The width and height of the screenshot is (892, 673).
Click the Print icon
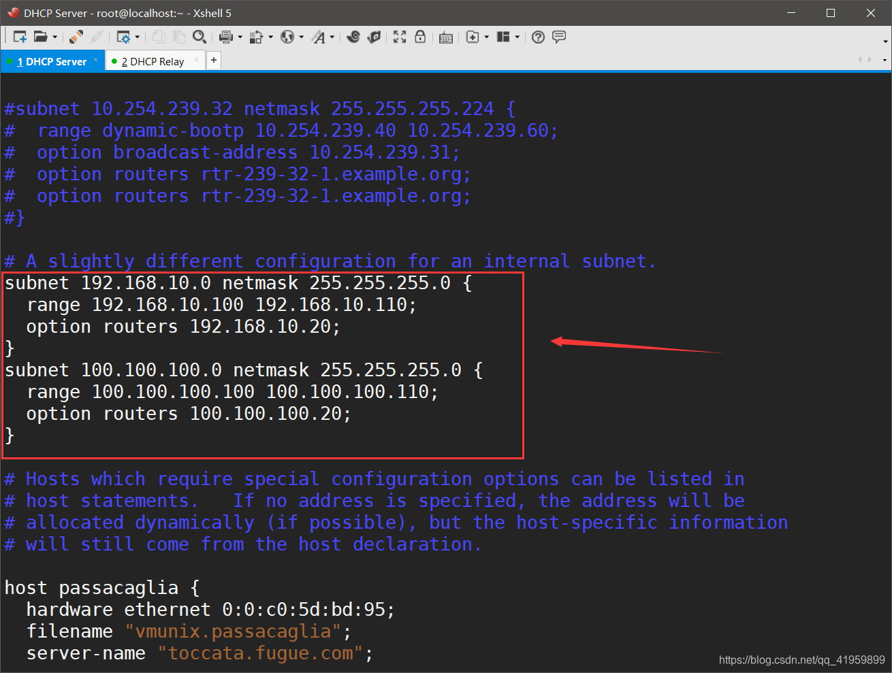226,37
